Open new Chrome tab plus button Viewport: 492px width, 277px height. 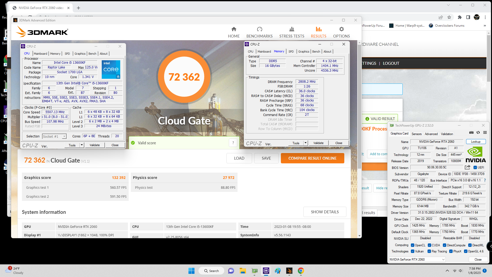pyautogui.click(x=78, y=8)
